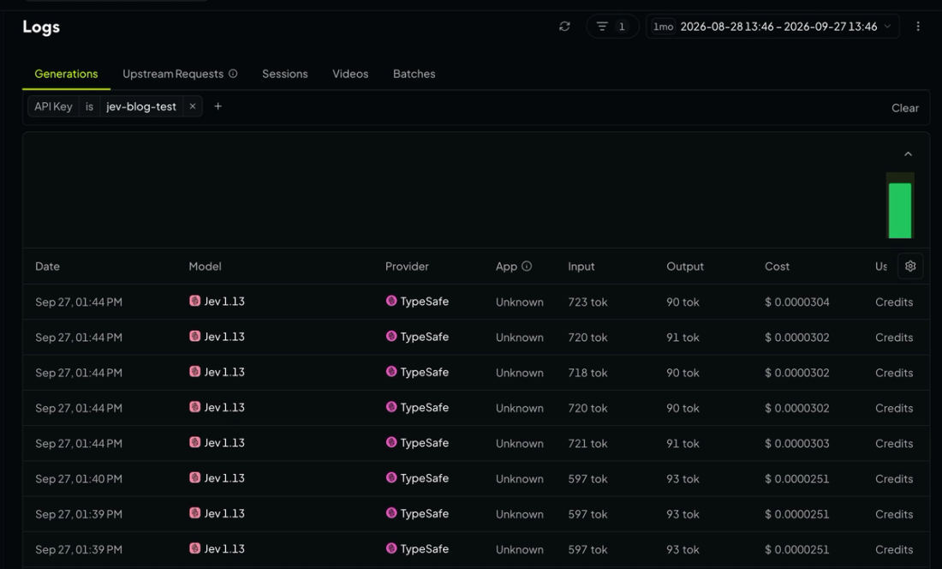Image resolution: width=942 pixels, height=569 pixels.
Task: Click the Jev 1.13 model icon in 723 tok row
Action: (194, 301)
